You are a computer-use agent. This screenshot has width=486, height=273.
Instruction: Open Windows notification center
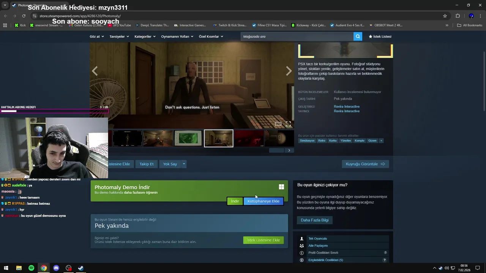coord(478,268)
